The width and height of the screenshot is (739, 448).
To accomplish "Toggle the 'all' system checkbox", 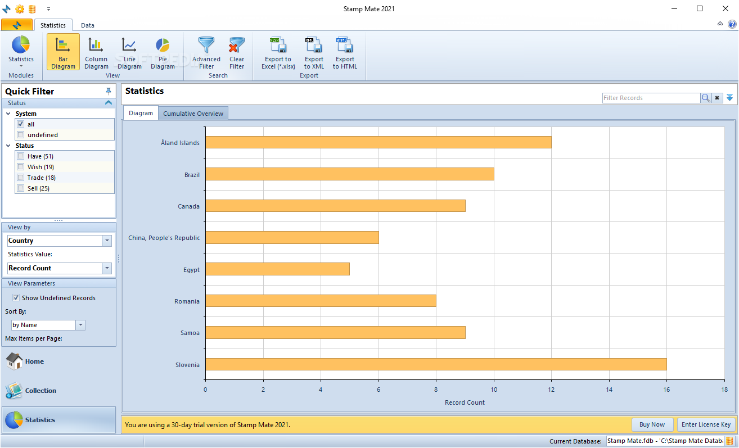I will pyautogui.click(x=20, y=124).
